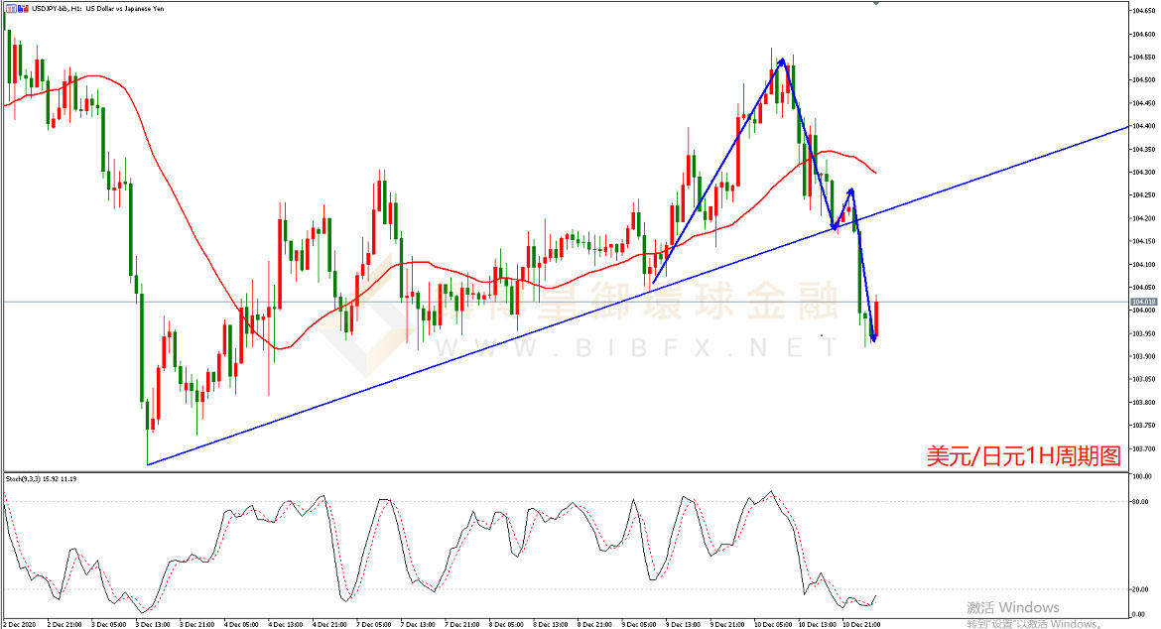1161x629 pixels.
Task: Click the 2 Dec 2020 date label
Action: click(20, 624)
